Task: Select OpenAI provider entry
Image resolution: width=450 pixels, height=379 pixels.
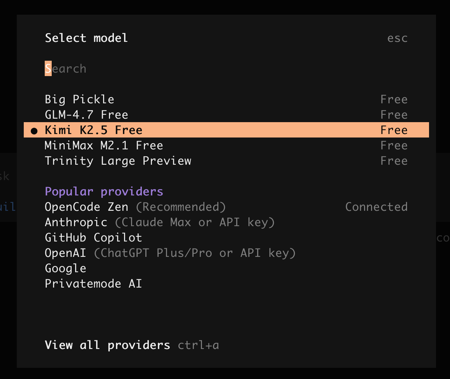Action: (65, 253)
